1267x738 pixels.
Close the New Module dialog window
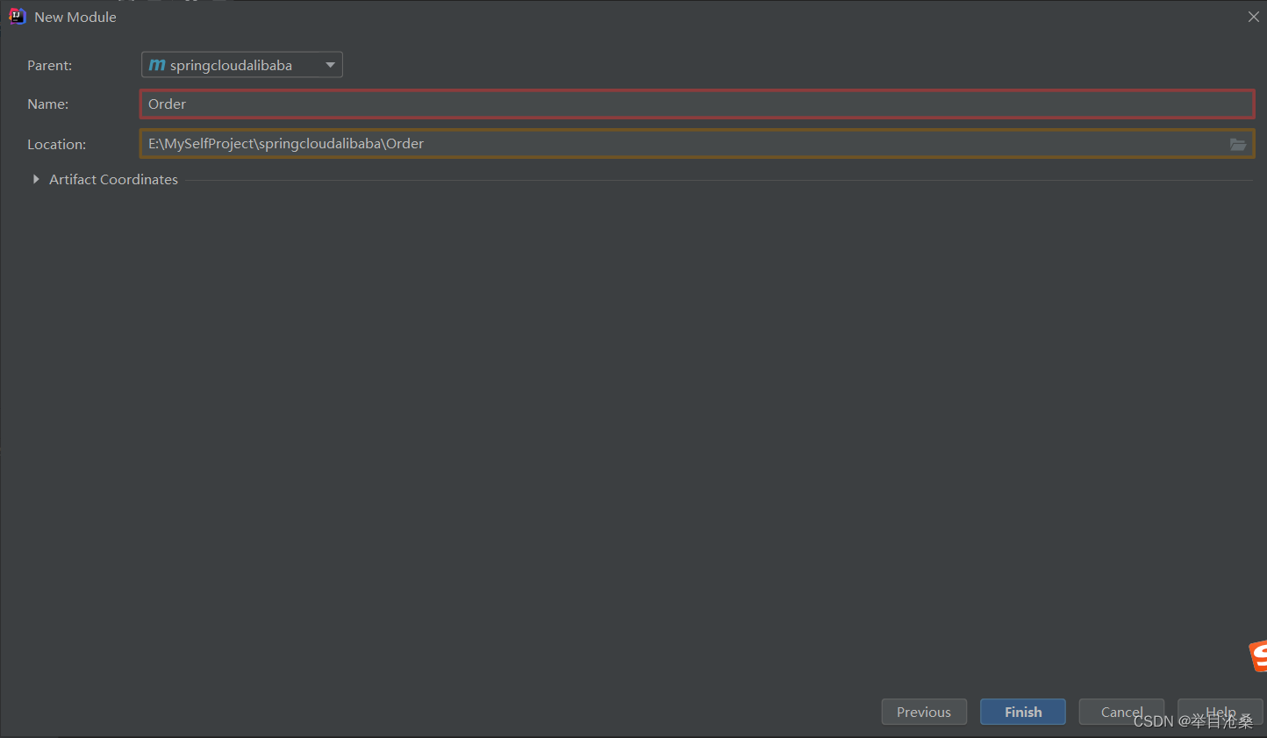[x=1253, y=17]
